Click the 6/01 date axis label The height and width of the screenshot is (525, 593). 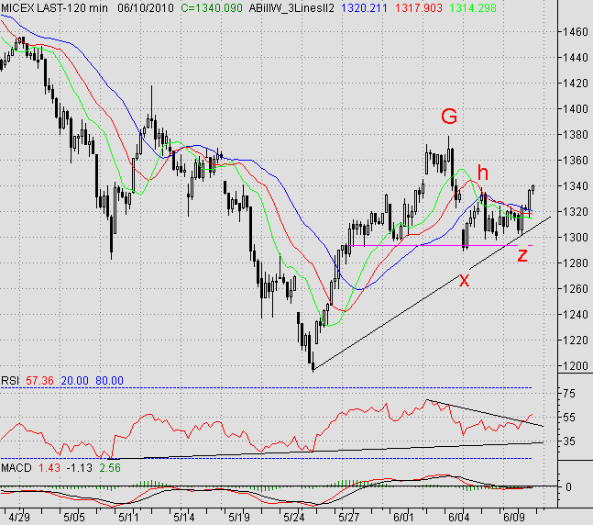click(403, 517)
